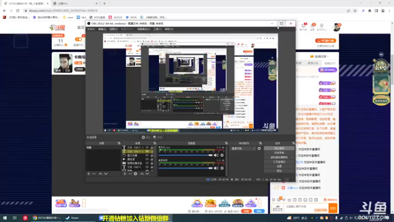This screenshot has width=394, height=222.
Task: Expand right gift bar arrow beside gift icons
Action: tap(260, 203)
